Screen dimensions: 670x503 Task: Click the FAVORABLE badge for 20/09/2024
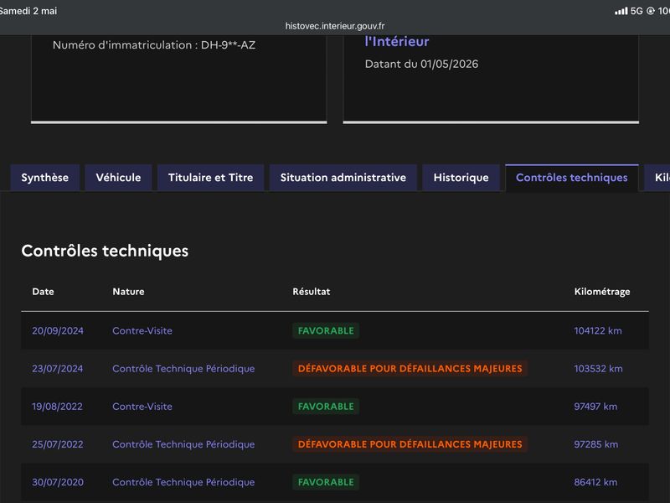(x=326, y=330)
